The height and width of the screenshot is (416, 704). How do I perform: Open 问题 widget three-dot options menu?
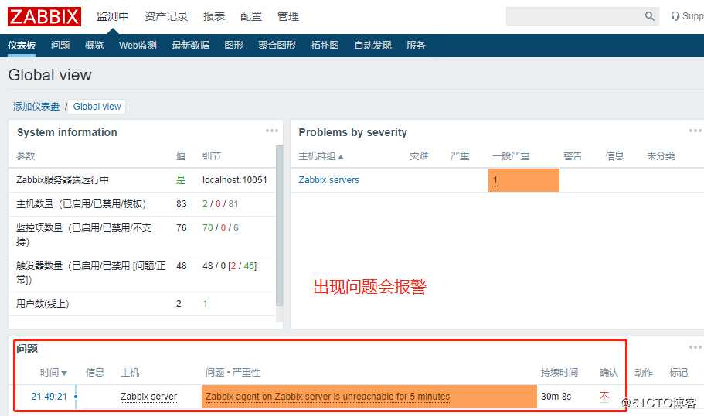pos(695,347)
